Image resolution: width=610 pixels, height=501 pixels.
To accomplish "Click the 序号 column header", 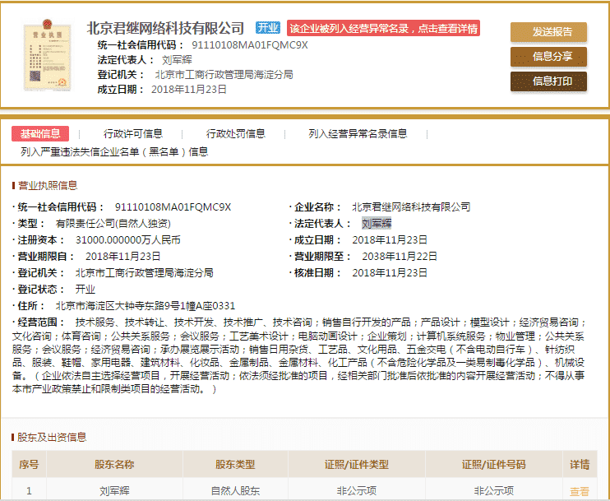I will 29,465.
